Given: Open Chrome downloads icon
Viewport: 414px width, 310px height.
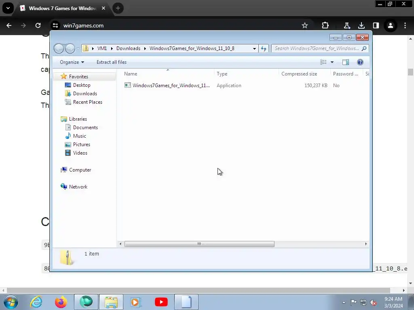Looking at the screenshot, I should pyautogui.click(x=361, y=25).
